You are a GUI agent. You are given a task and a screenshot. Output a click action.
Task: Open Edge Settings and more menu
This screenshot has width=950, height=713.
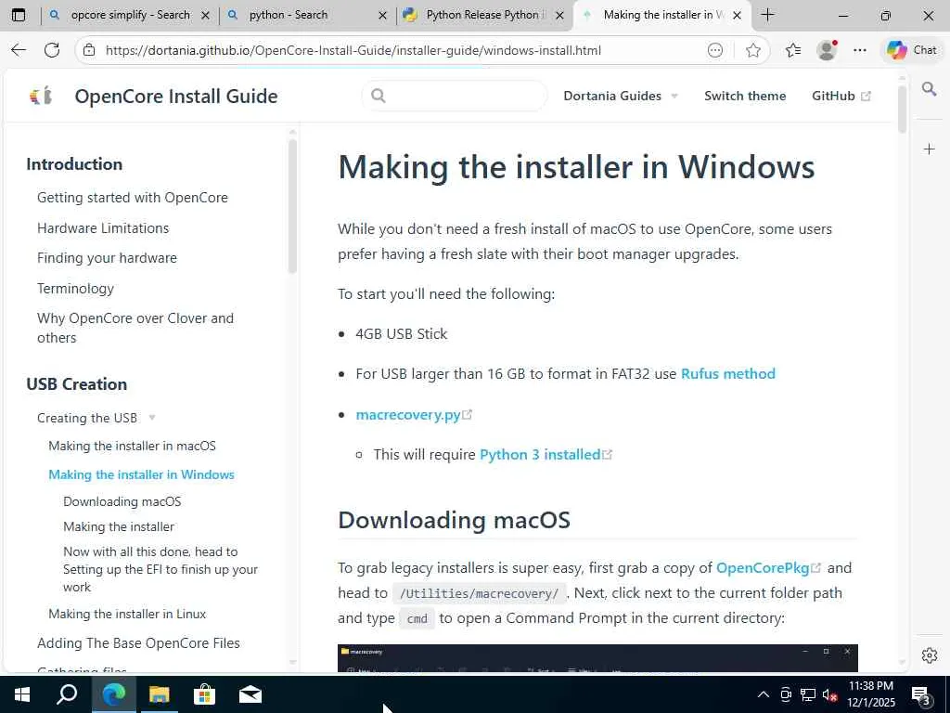860,50
